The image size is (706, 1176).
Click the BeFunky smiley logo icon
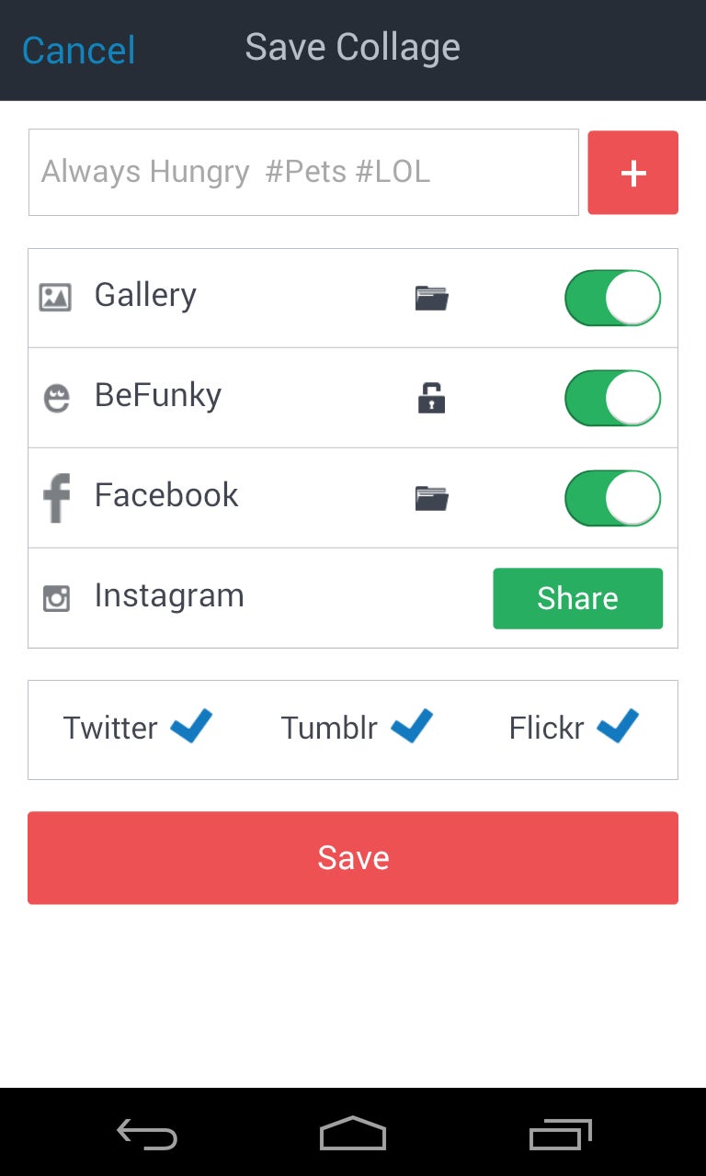pos(57,399)
